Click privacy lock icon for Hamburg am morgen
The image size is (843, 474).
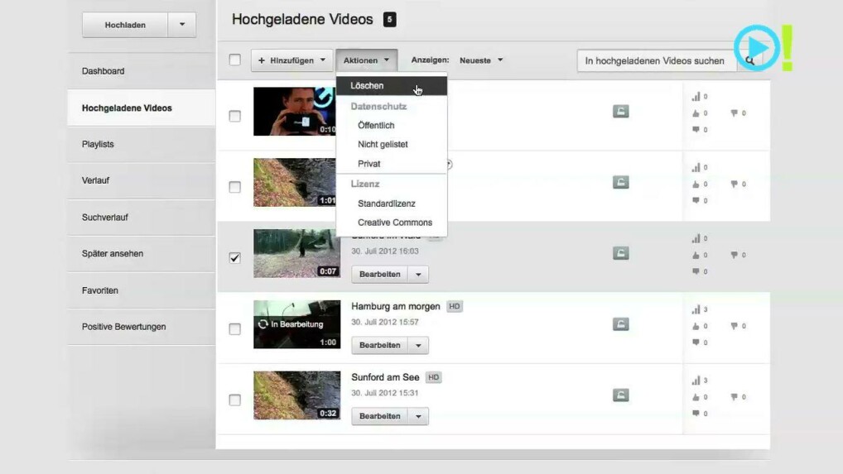click(x=620, y=324)
